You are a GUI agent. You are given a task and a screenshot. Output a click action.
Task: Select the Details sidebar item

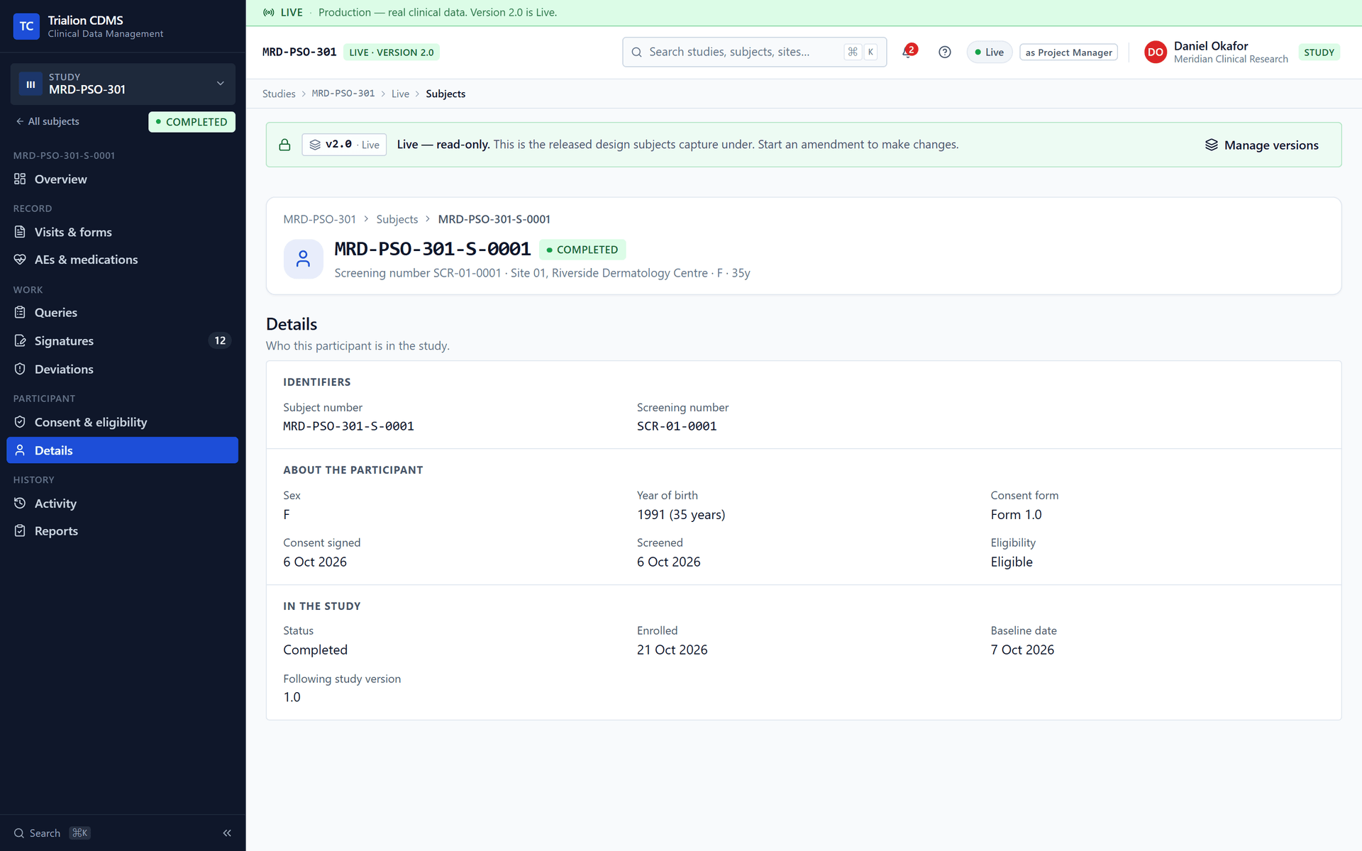click(x=122, y=450)
